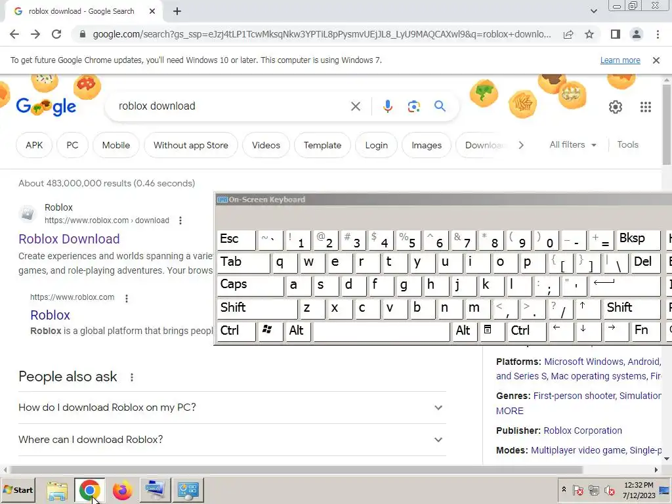
Task: Click the muted volume tray icon
Action: pos(610,490)
